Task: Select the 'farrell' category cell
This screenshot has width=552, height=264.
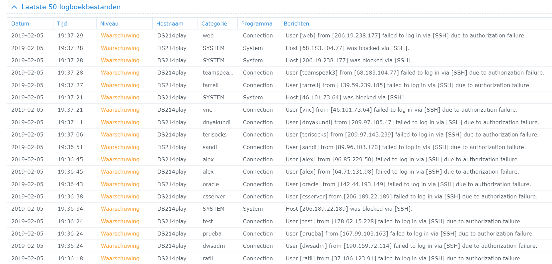Action: click(x=211, y=85)
